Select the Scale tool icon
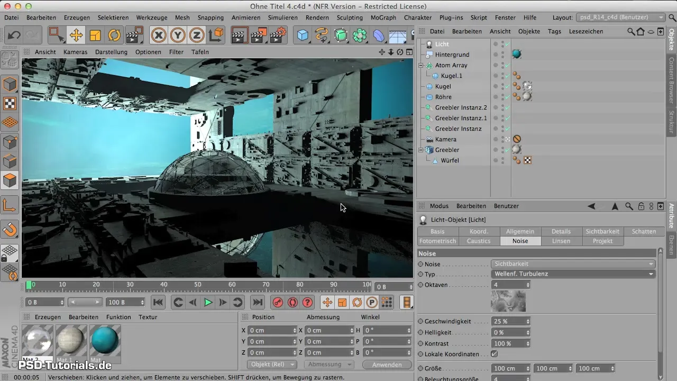The height and width of the screenshot is (381, 677). pyautogui.click(x=95, y=35)
